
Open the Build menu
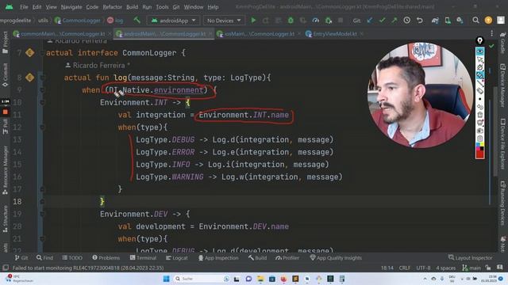point(132,7)
